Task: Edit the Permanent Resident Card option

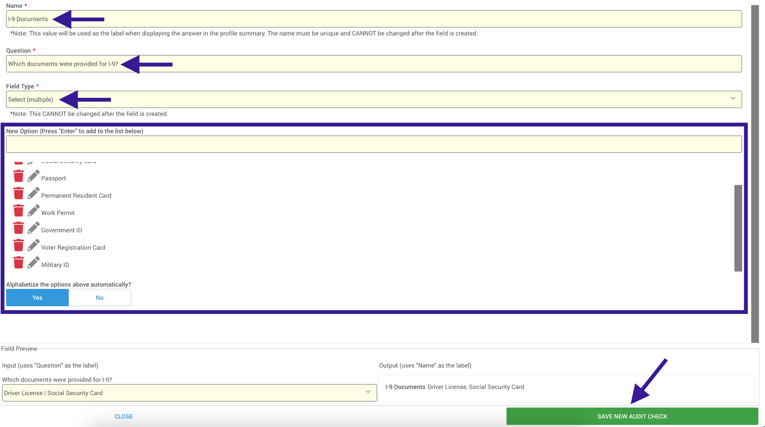Action: tap(33, 193)
